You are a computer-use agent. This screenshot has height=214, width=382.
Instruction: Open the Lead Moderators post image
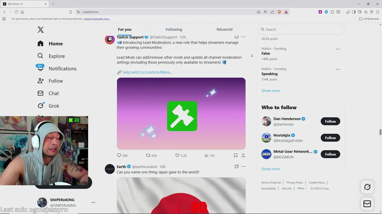click(x=181, y=114)
